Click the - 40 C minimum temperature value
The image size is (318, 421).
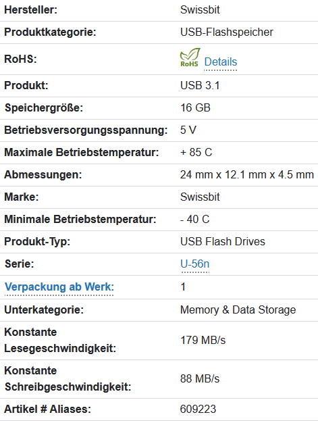tap(194, 220)
